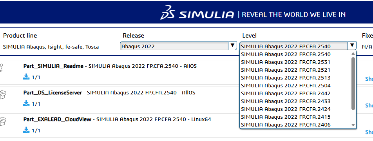Screen dimensions: 373x141
Task: Click the Show link in Part_EXALEAD_CloudView row
Action: point(369,132)
